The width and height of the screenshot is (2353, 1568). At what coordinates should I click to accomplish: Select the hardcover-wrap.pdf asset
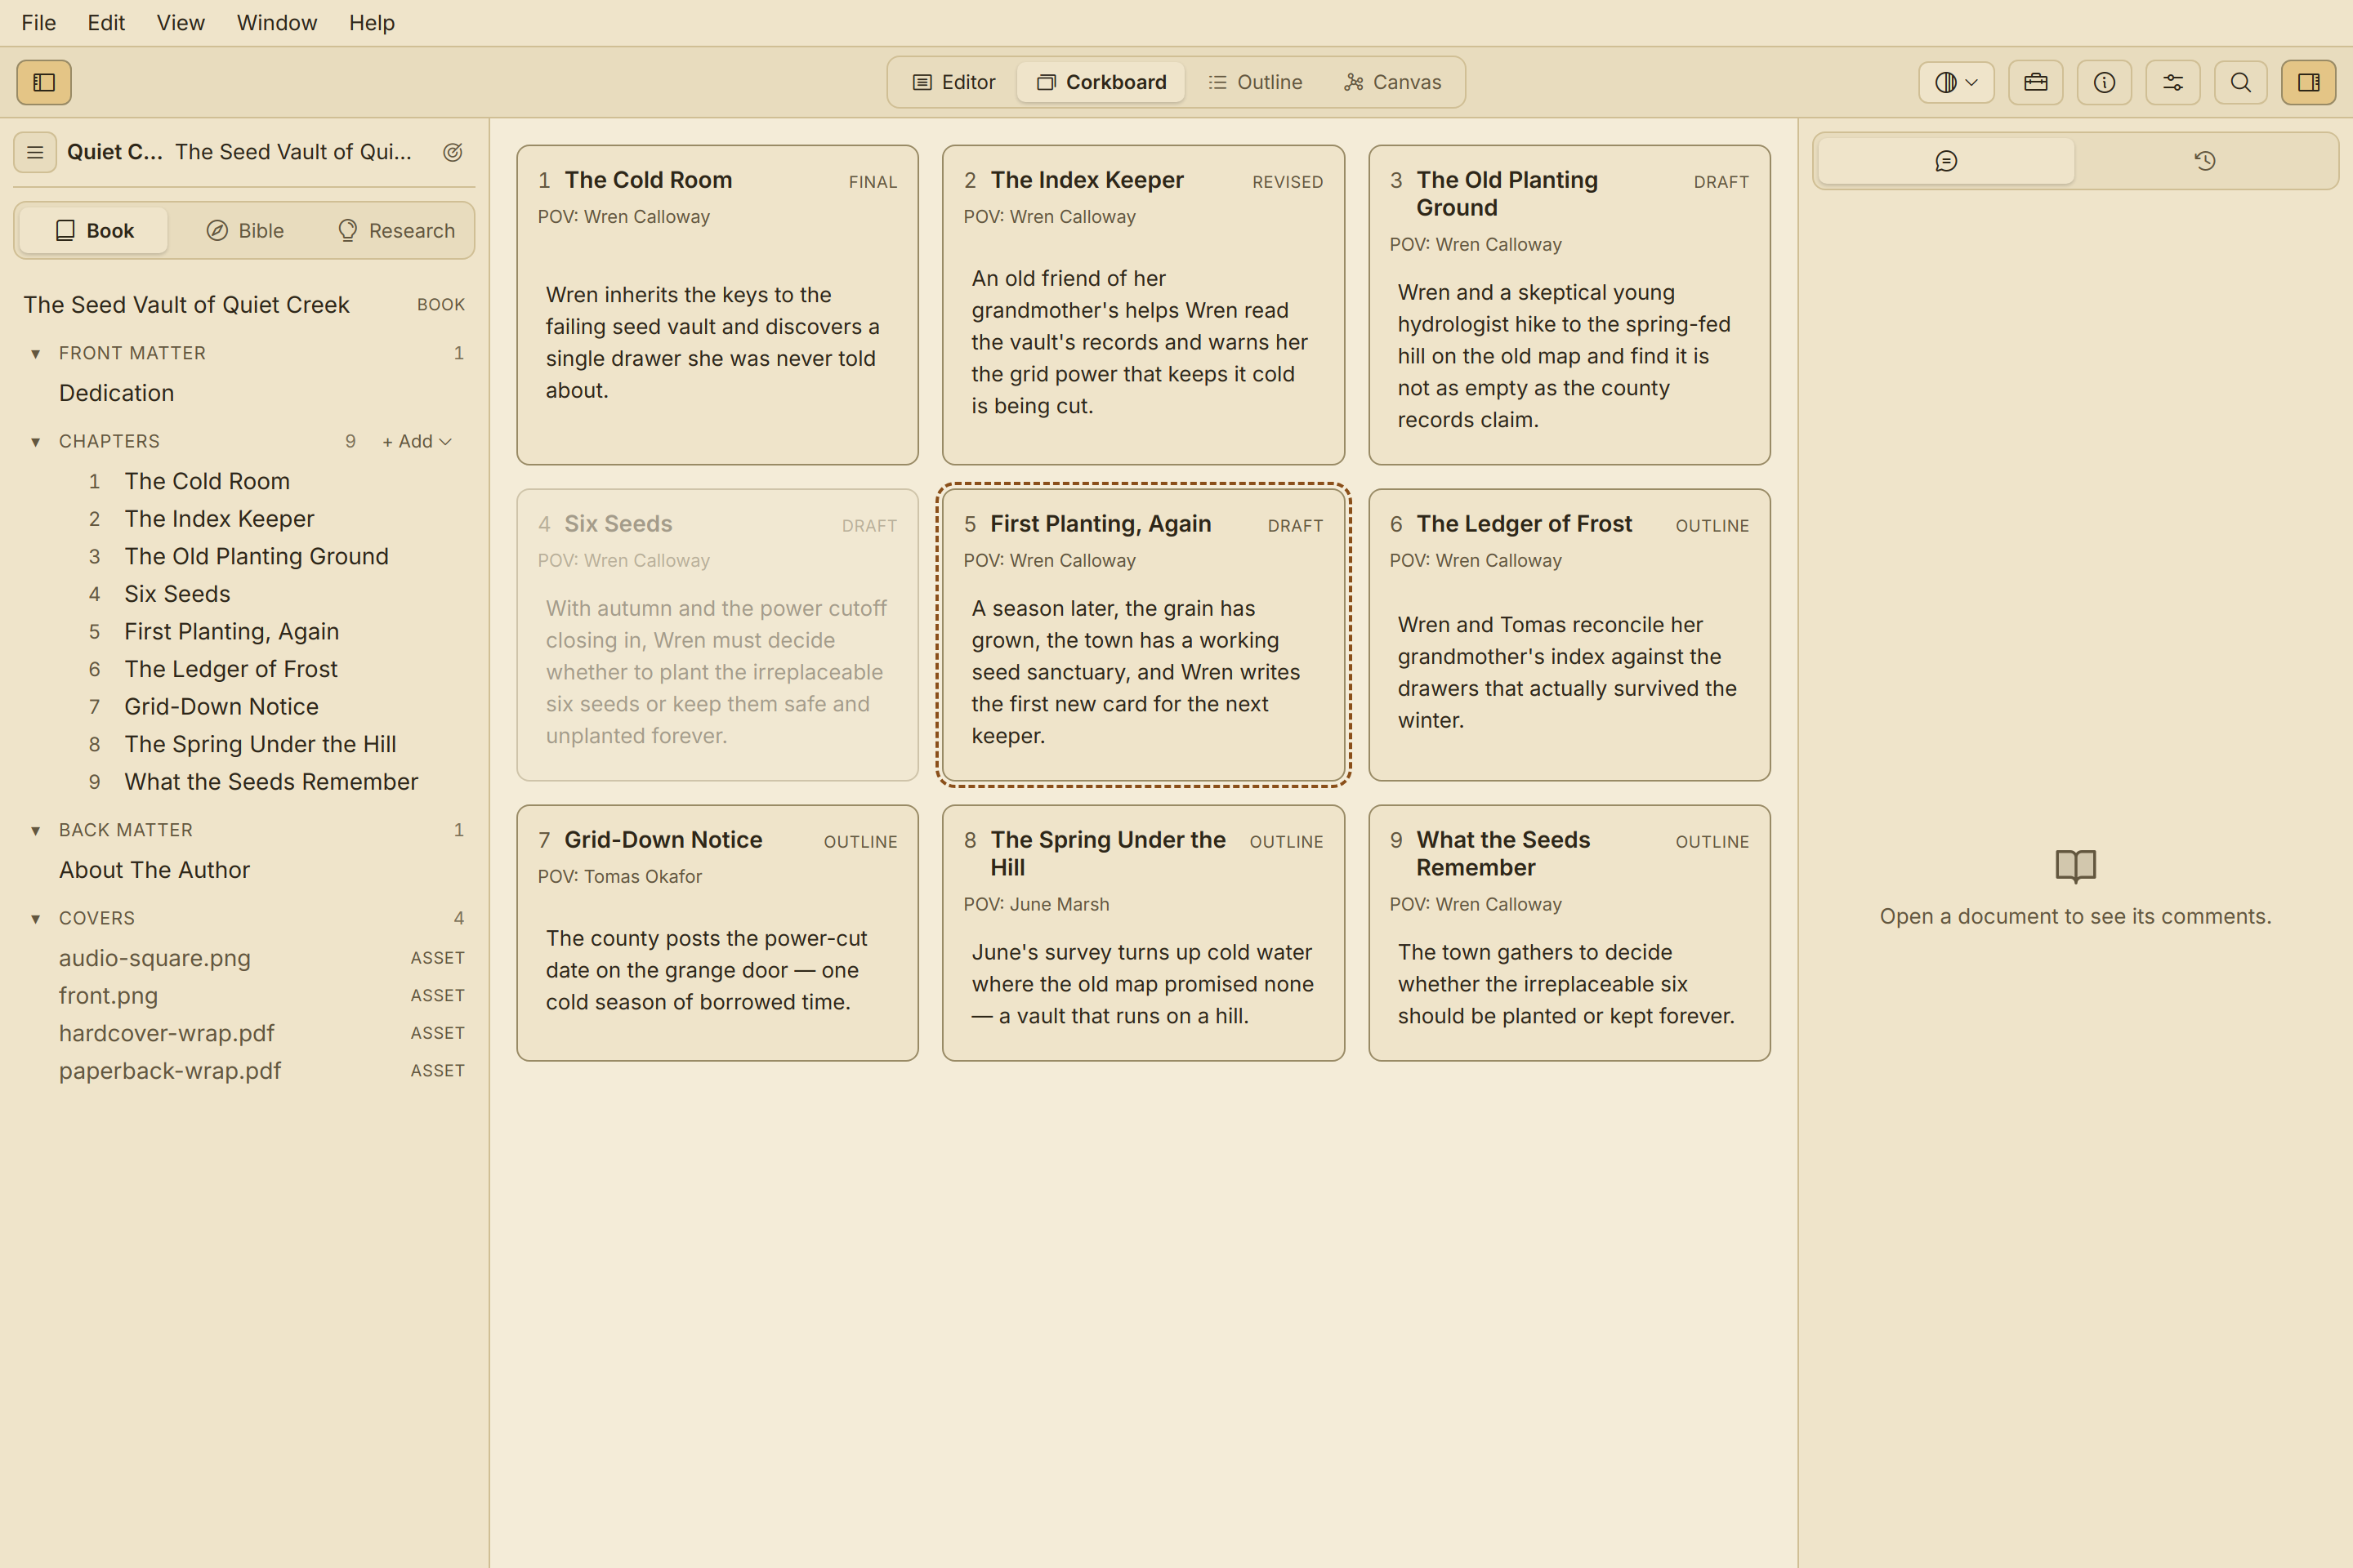coord(244,1033)
